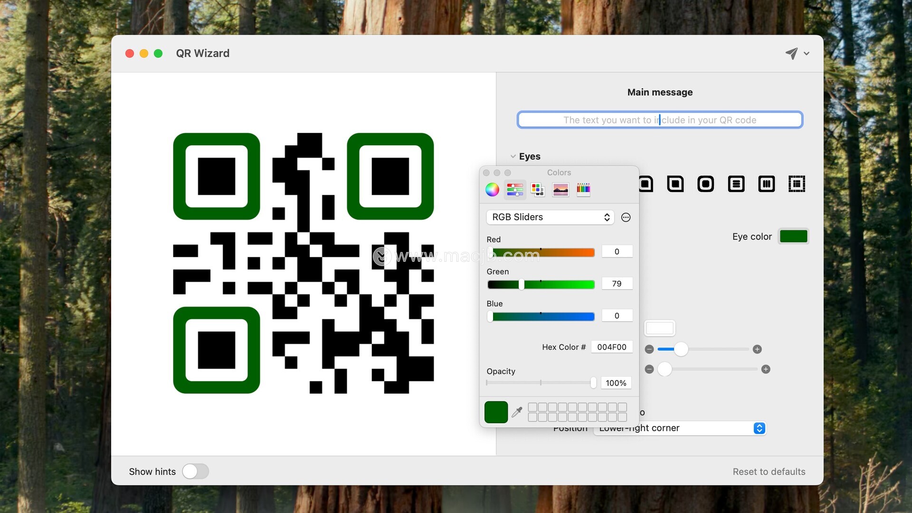Click the Opacity percentage field
912x513 pixels.
(x=616, y=383)
